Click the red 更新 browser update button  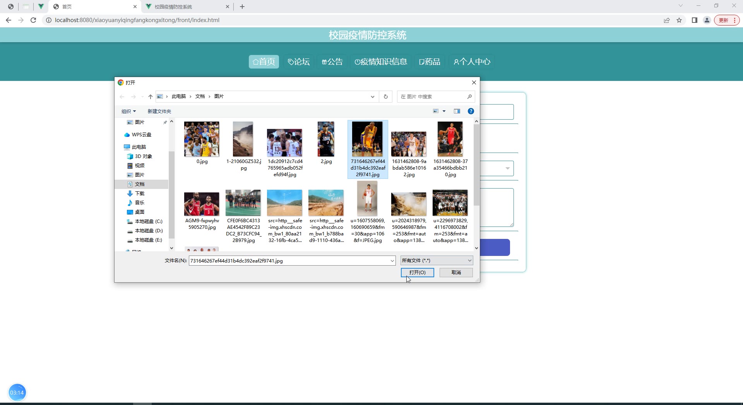[x=727, y=20]
